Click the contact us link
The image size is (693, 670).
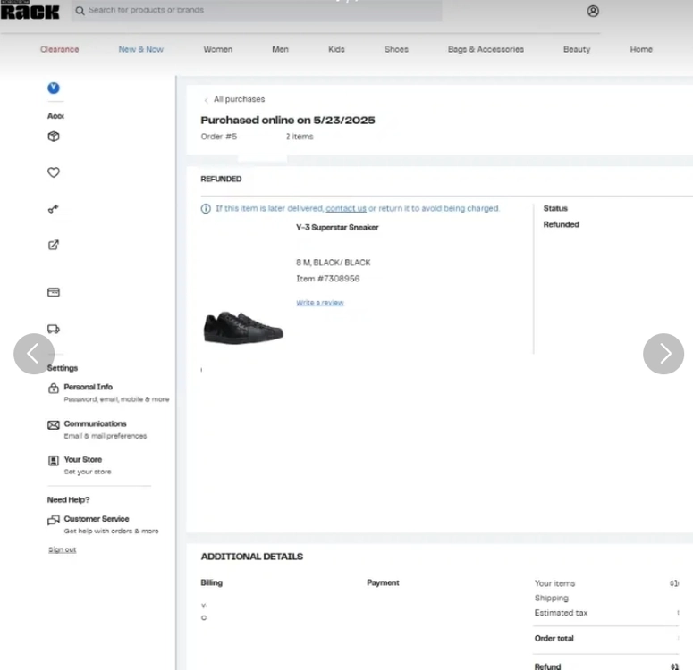point(346,208)
